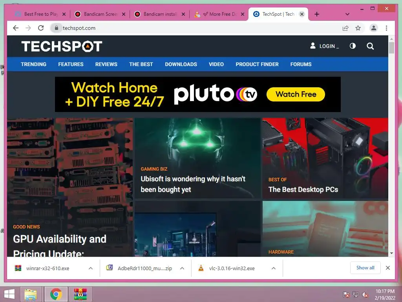Open a new tab with the plus button
Image resolution: width=402 pixels, height=302 pixels.
click(x=317, y=14)
